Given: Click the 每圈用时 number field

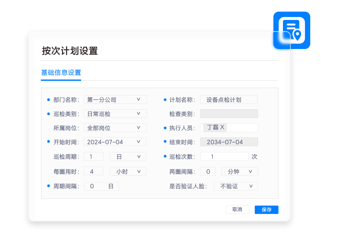Looking at the screenshot, I should tap(94, 172).
